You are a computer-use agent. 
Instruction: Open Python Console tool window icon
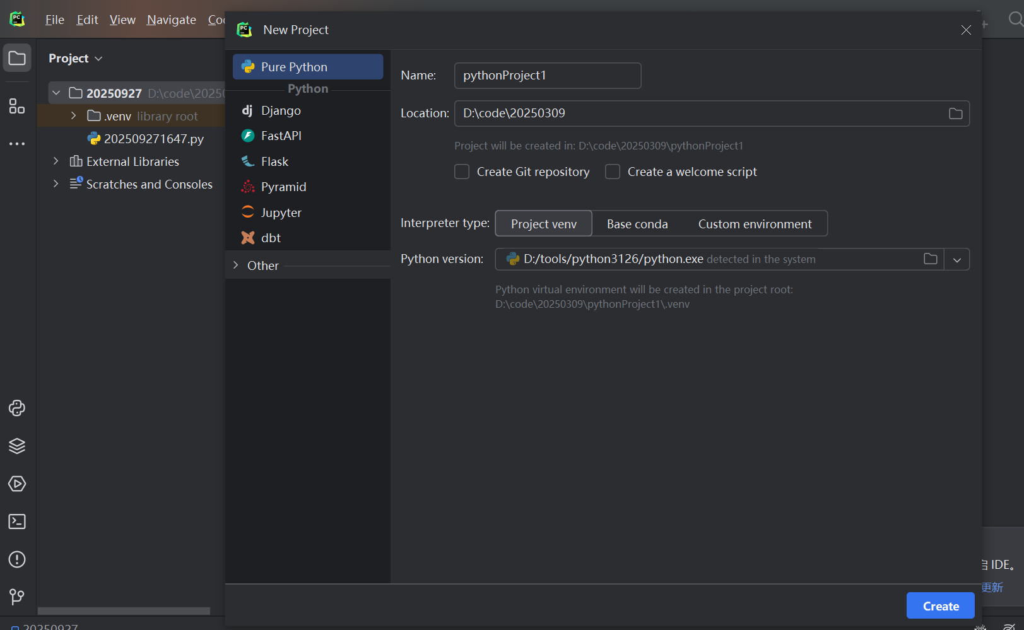pyautogui.click(x=17, y=408)
